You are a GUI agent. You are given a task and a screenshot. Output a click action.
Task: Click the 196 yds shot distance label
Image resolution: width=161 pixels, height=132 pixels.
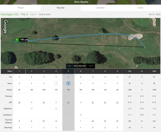click(x=24, y=40)
